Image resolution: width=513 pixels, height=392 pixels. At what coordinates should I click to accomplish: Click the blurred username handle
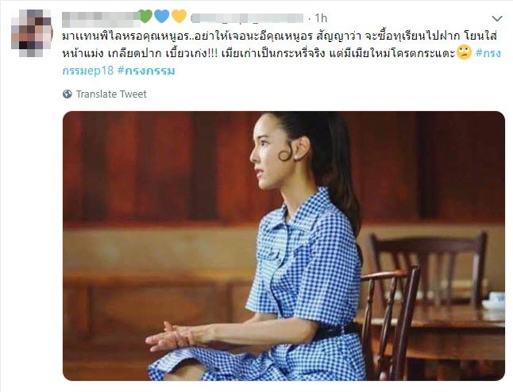(247, 18)
